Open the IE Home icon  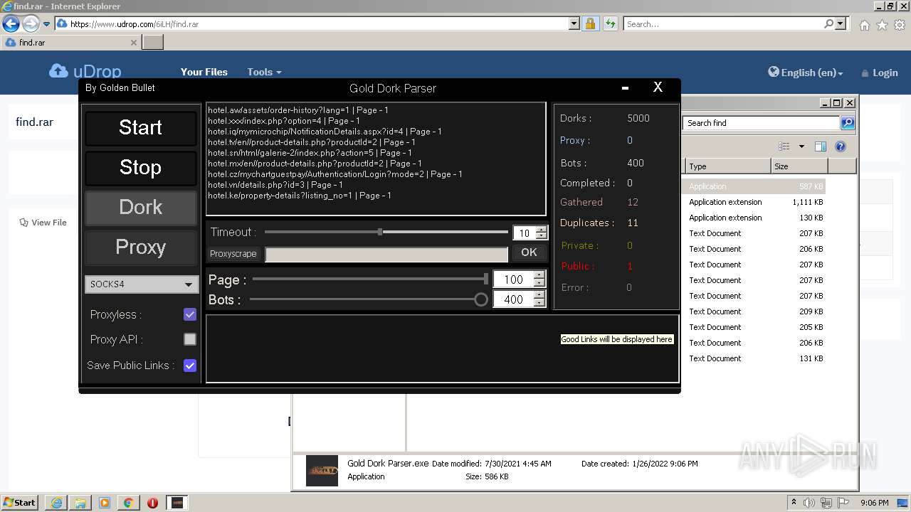(864, 25)
